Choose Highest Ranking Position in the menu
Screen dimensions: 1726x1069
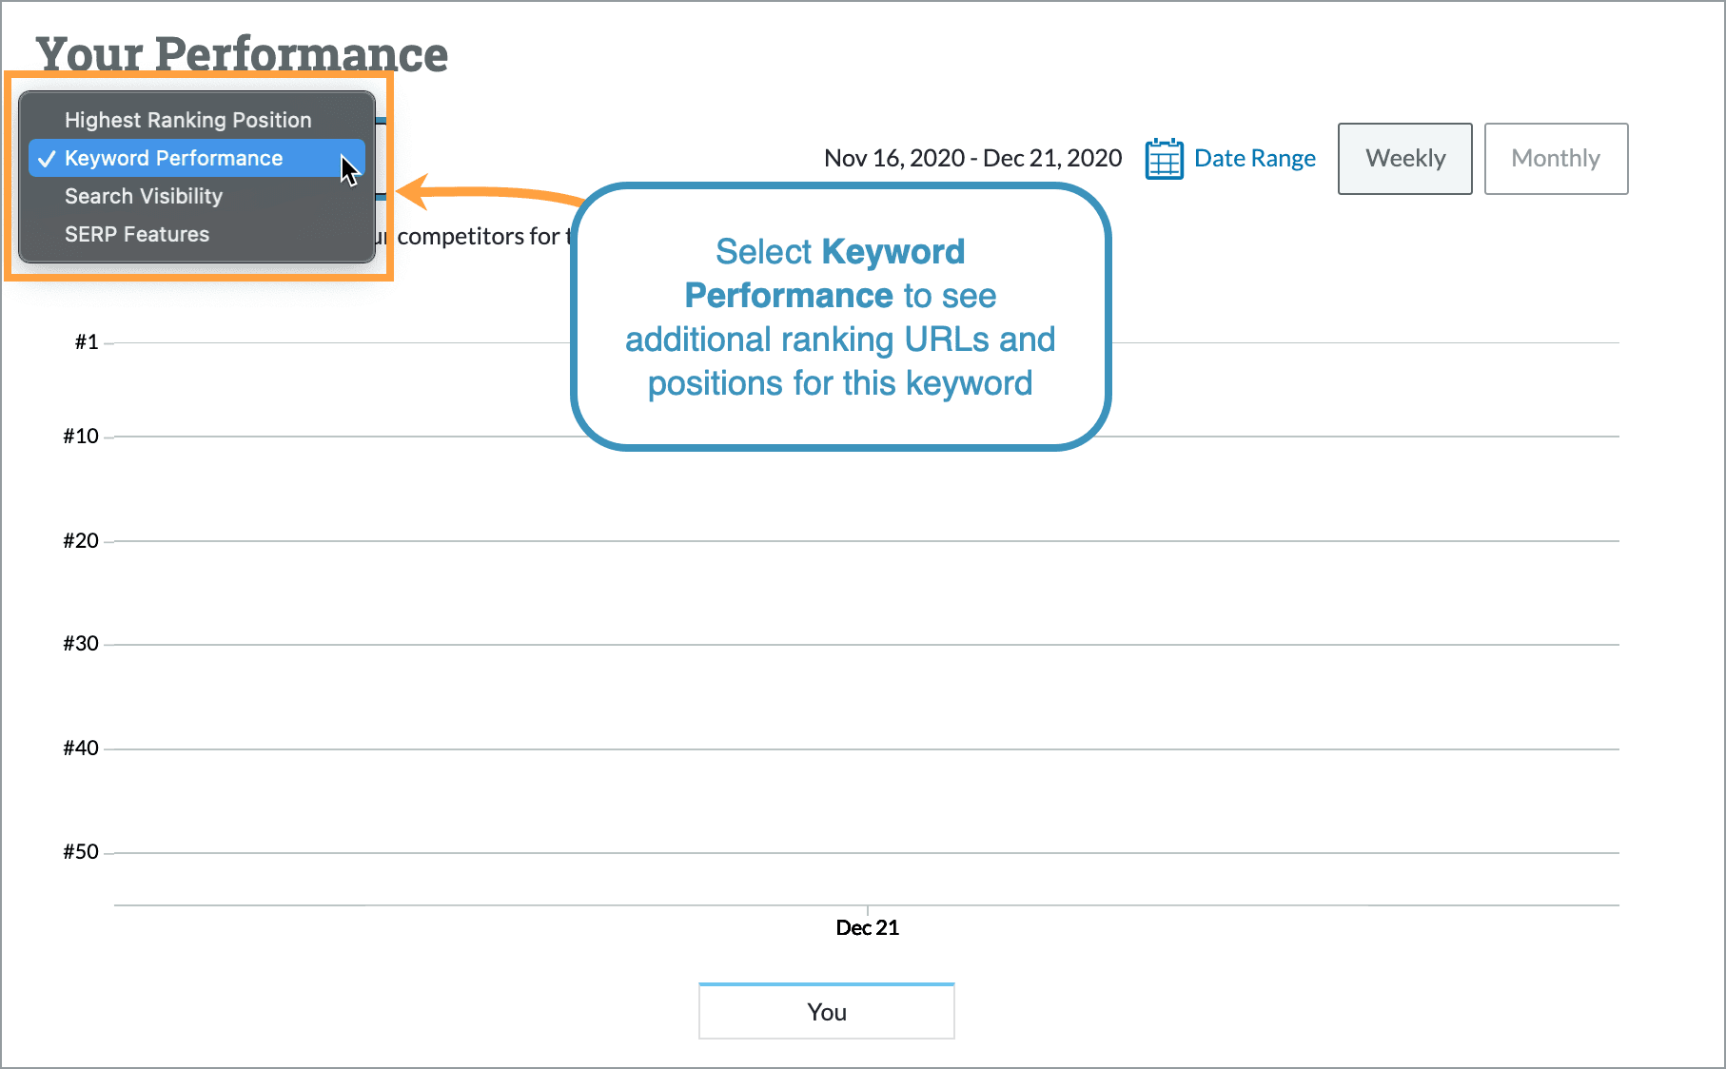click(186, 120)
